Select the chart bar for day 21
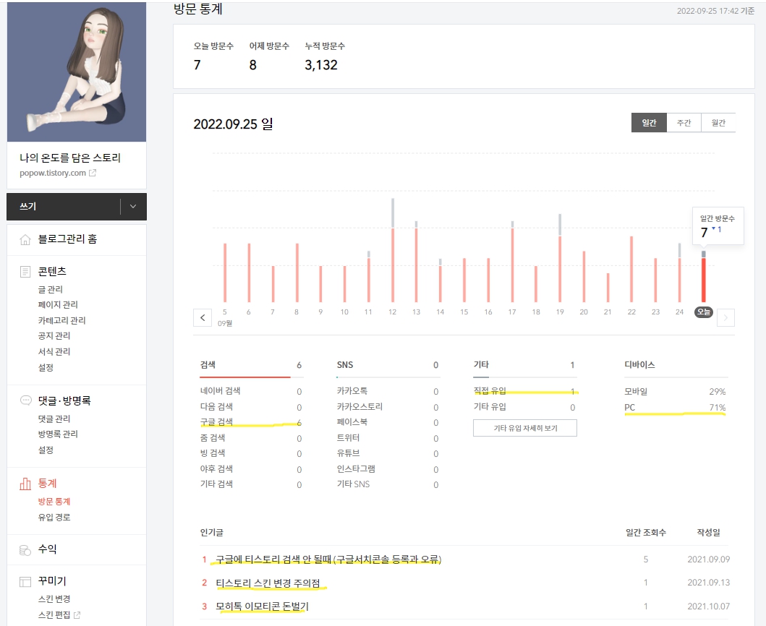This screenshot has width=766, height=626. coord(608,288)
